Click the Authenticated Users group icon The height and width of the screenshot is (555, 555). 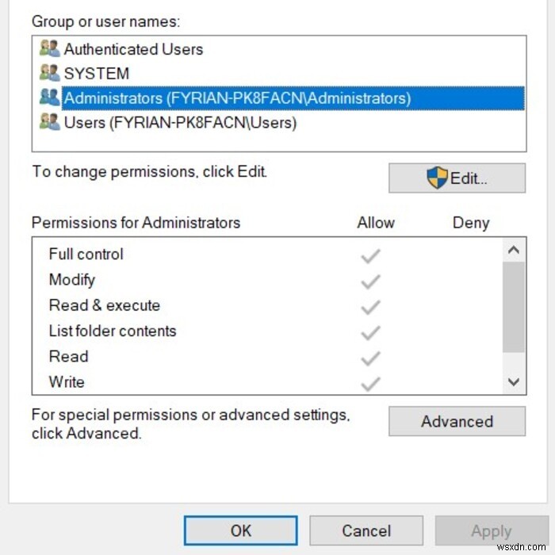tap(50, 49)
